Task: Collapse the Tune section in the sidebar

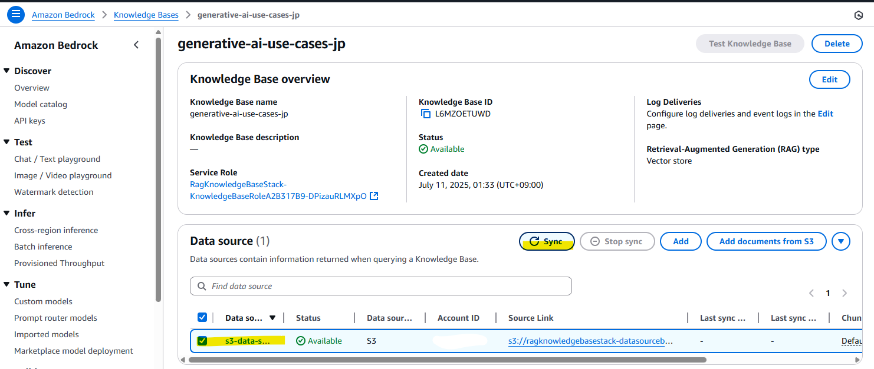Action: coord(7,284)
